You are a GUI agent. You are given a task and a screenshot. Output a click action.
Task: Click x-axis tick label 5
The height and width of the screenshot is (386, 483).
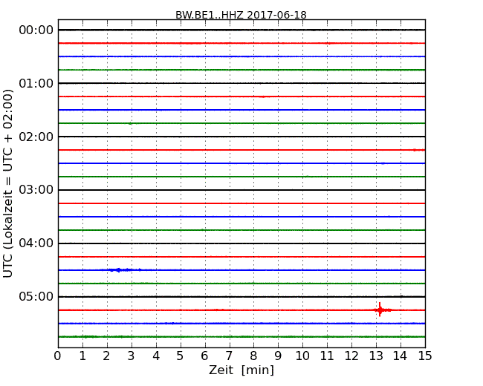[x=181, y=356]
